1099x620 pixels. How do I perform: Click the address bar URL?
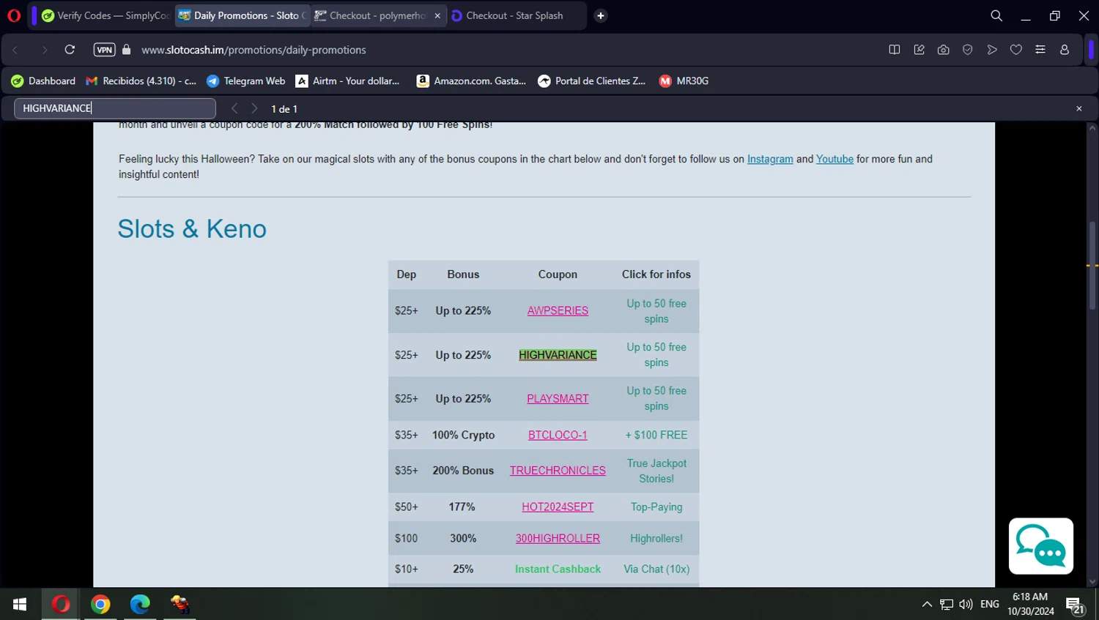tap(254, 50)
